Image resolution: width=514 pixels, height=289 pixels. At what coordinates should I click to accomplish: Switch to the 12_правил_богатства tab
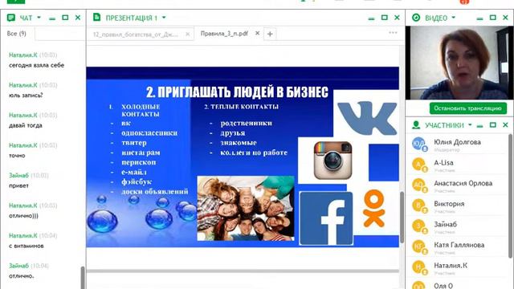tap(136, 34)
